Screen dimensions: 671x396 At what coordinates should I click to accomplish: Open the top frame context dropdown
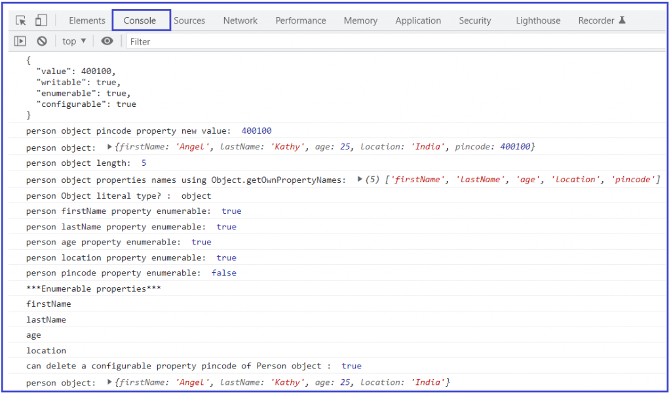coord(73,41)
